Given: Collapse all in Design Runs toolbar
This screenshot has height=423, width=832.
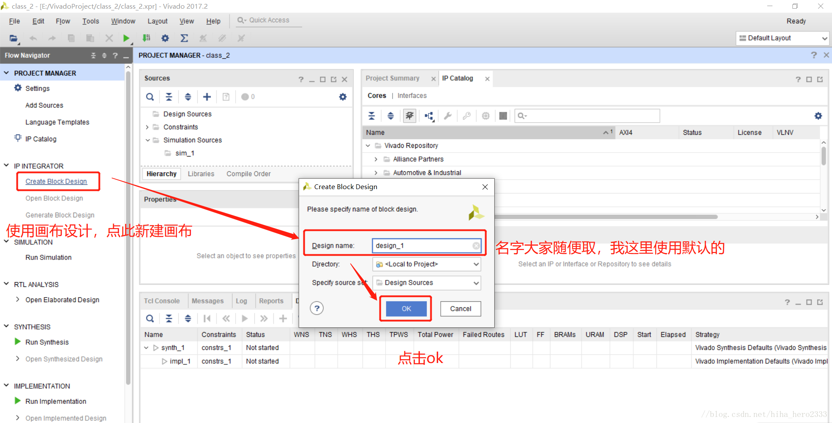Looking at the screenshot, I should point(169,319).
